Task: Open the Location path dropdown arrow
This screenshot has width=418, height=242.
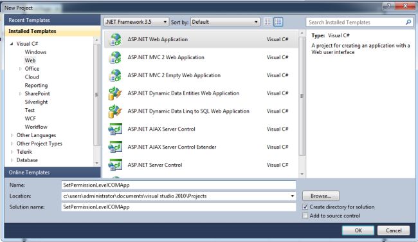Action: (292, 196)
